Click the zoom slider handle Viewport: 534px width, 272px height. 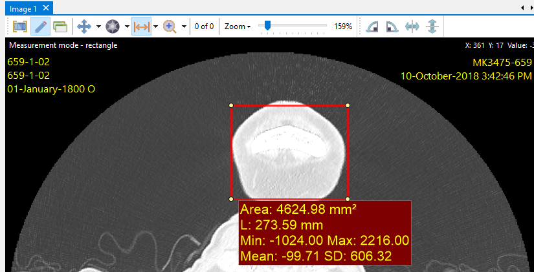pyautogui.click(x=267, y=26)
